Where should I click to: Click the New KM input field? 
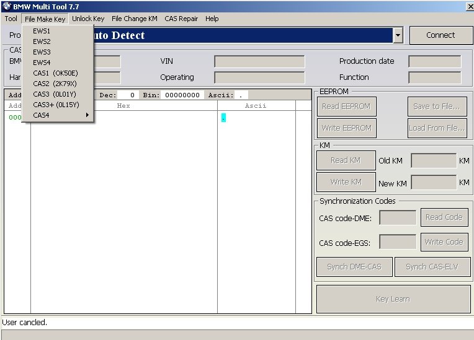[x=434, y=183]
